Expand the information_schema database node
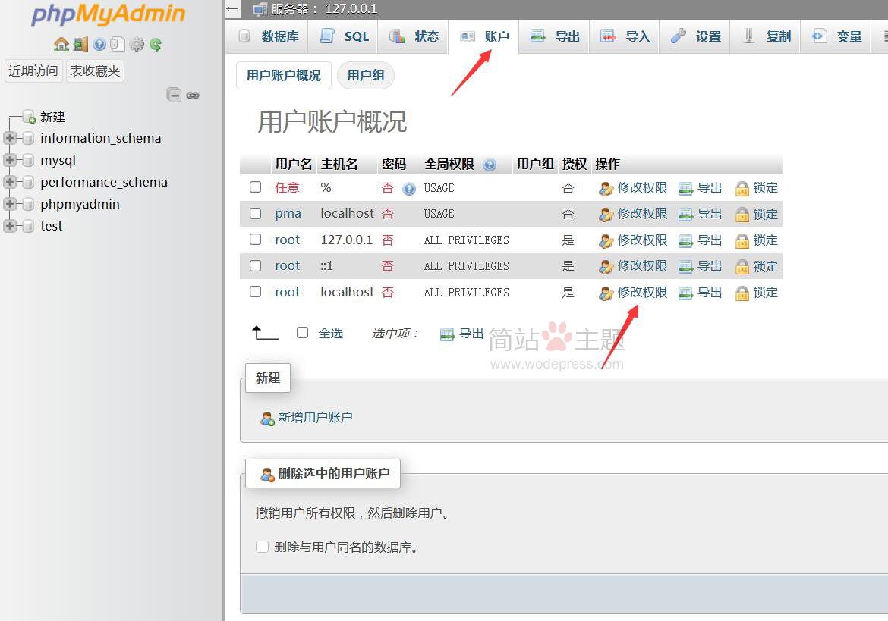The image size is (888, 621). click(10, 138)
